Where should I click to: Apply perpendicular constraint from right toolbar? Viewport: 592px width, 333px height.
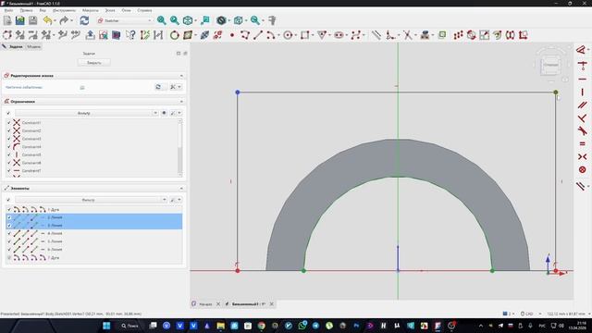click(582, 118)
